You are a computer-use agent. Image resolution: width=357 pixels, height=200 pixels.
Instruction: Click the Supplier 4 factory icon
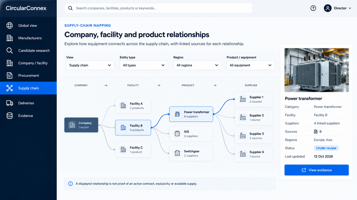click(243, 154)
